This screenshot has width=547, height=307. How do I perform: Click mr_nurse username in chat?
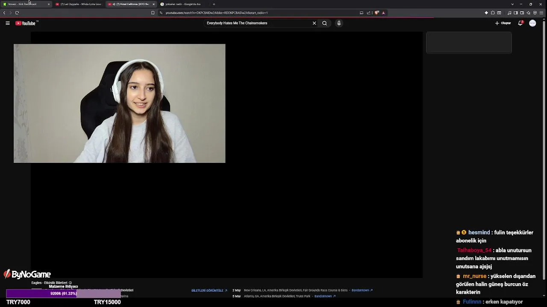click(x=474, y=276)
